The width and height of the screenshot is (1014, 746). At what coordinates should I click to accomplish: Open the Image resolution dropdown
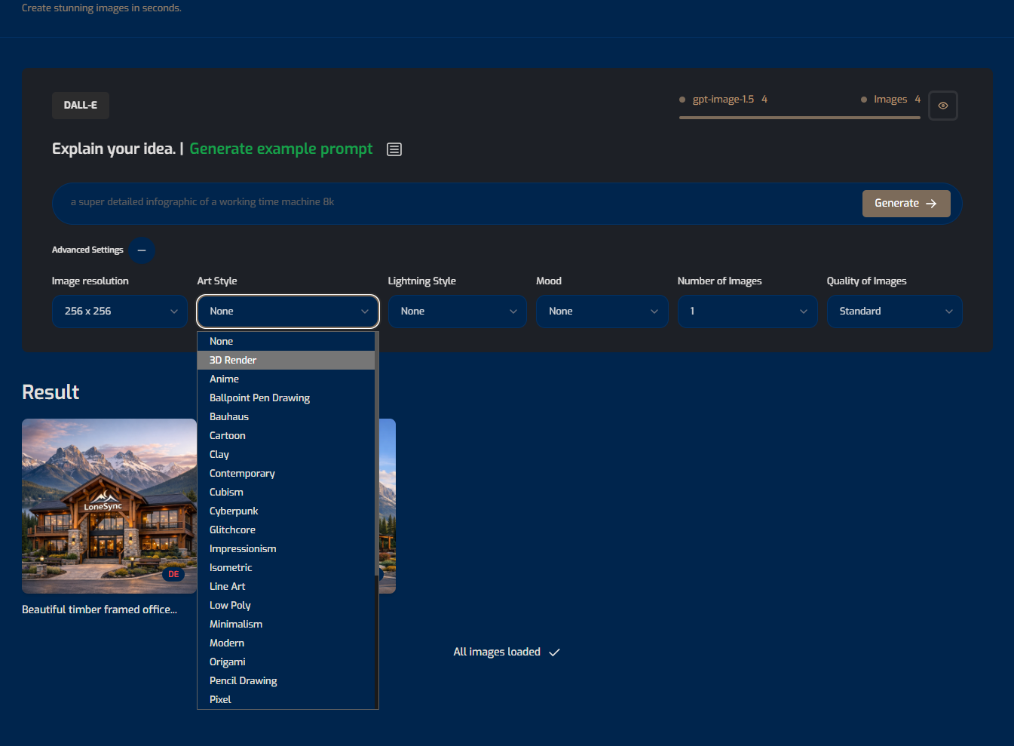[120, 312]
